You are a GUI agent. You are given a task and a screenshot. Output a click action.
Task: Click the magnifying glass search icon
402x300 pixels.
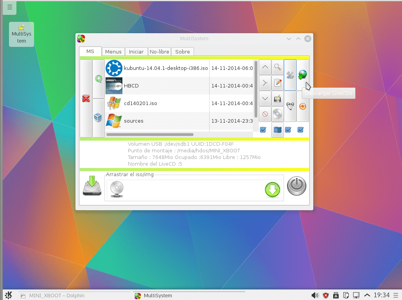click(x=277, y=67)
